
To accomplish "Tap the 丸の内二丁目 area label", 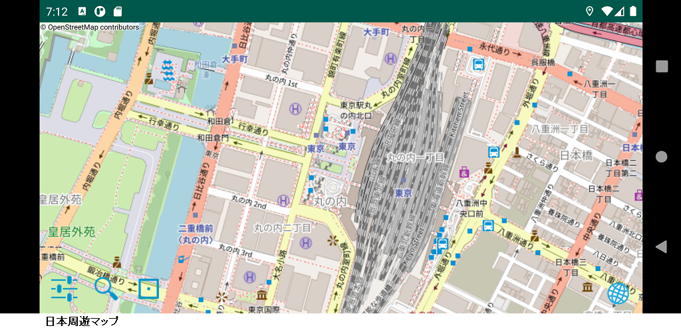I will (x=282, y=227).
